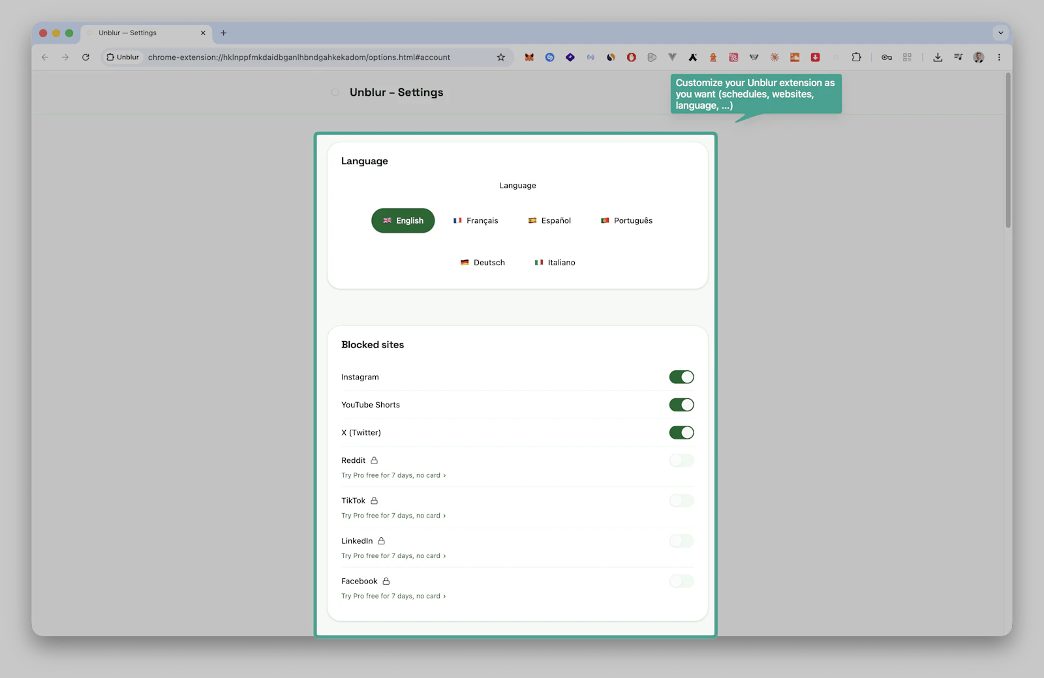
Task: Click the orange picture extension icon
Action: point(795,57)
